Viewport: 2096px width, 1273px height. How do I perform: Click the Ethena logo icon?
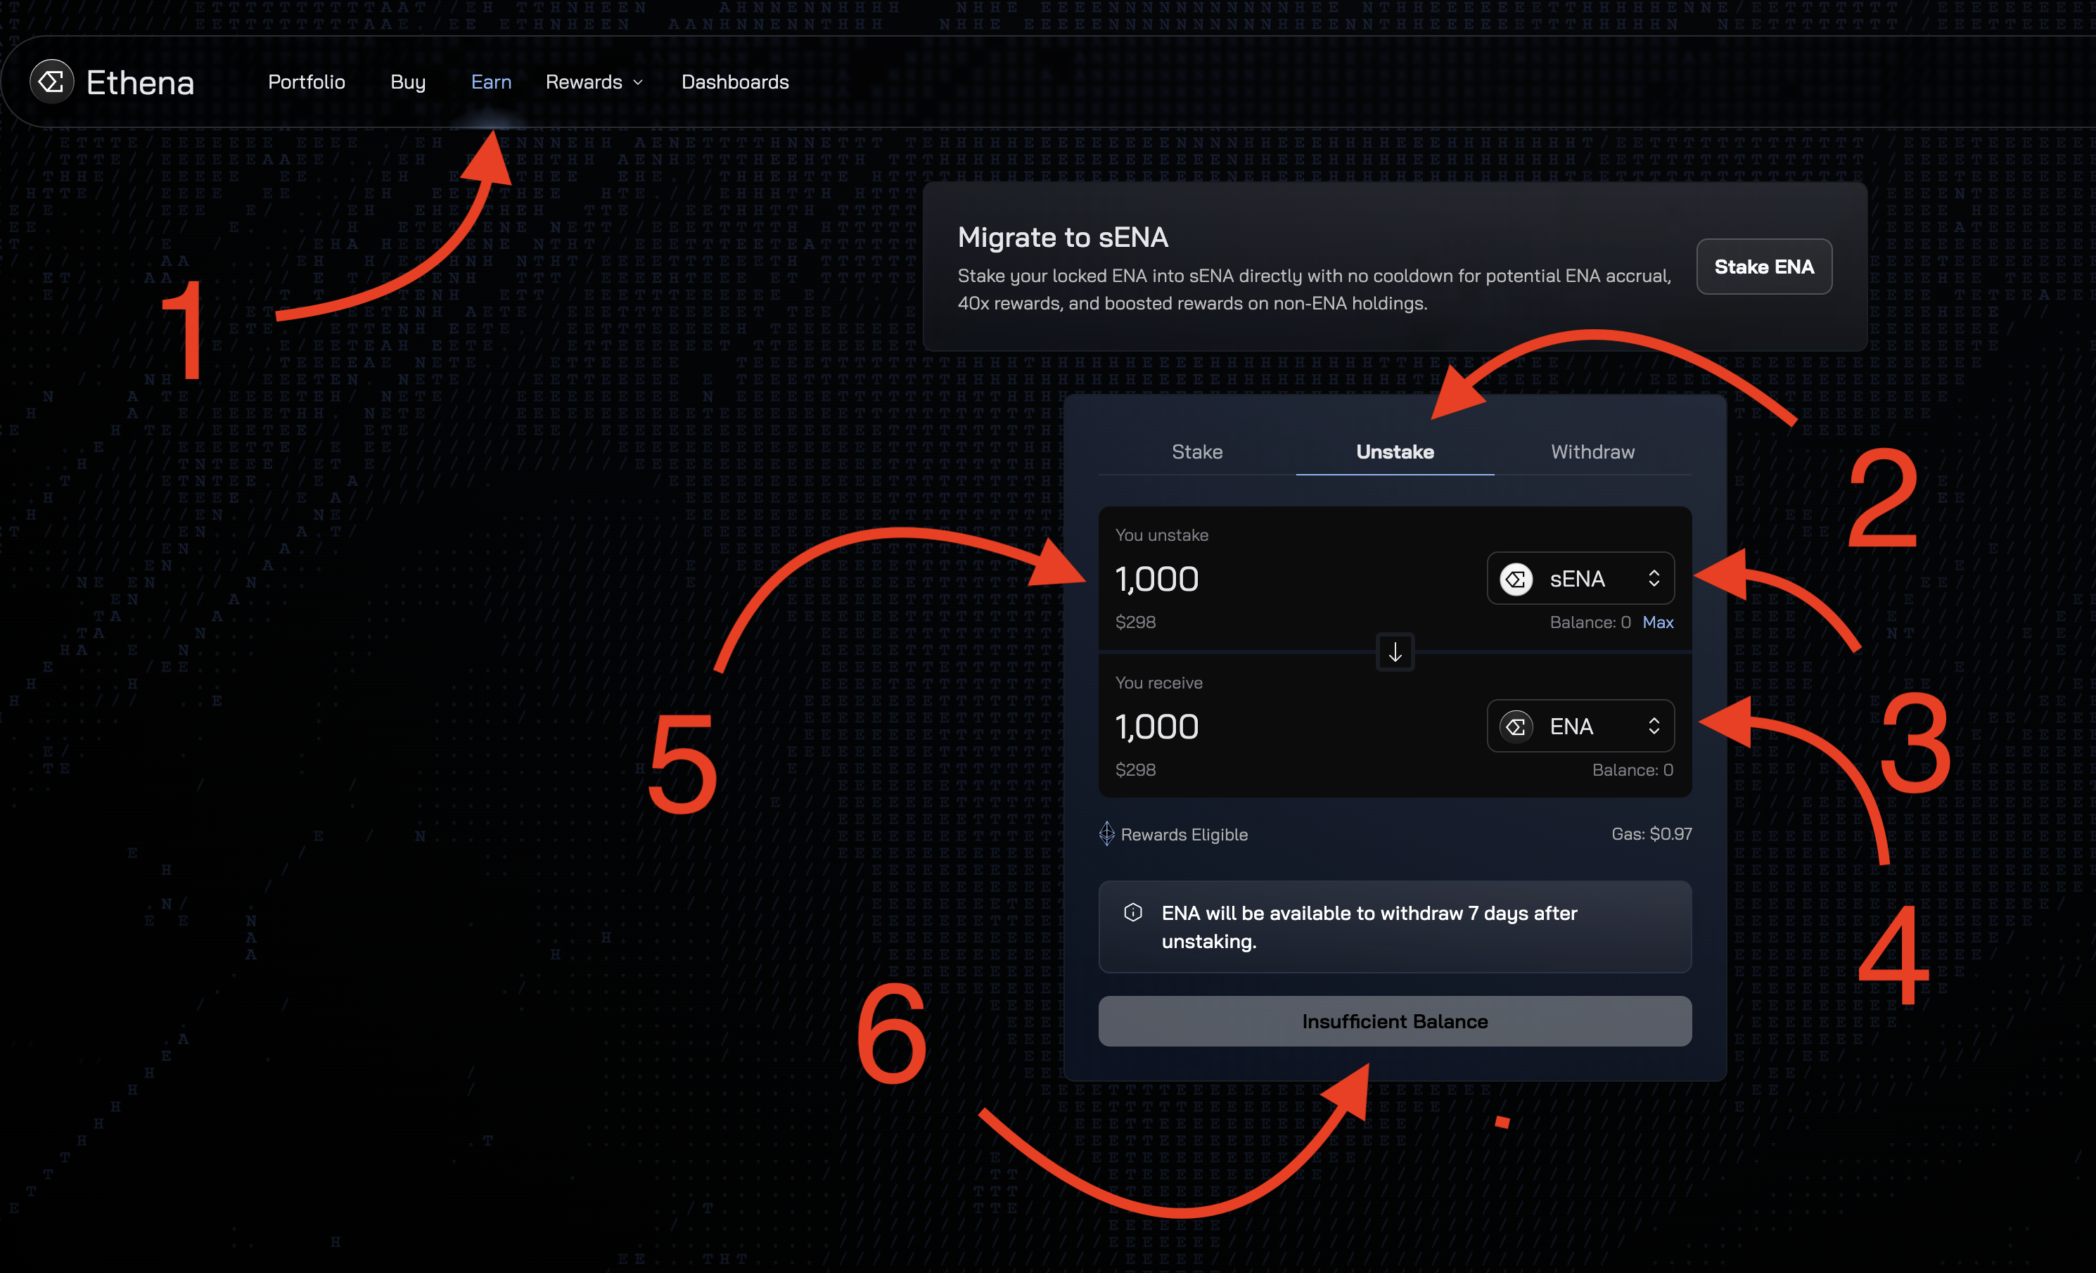tap(52, 82)
